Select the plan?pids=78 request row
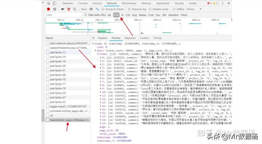The image size is (262, 144). [x=68, y=89]
